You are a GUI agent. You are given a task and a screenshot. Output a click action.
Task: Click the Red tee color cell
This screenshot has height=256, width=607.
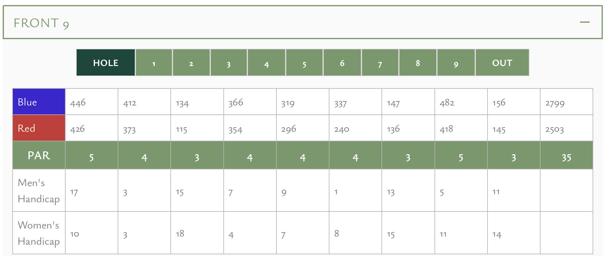pyautogui.click(x=39, y=128)
